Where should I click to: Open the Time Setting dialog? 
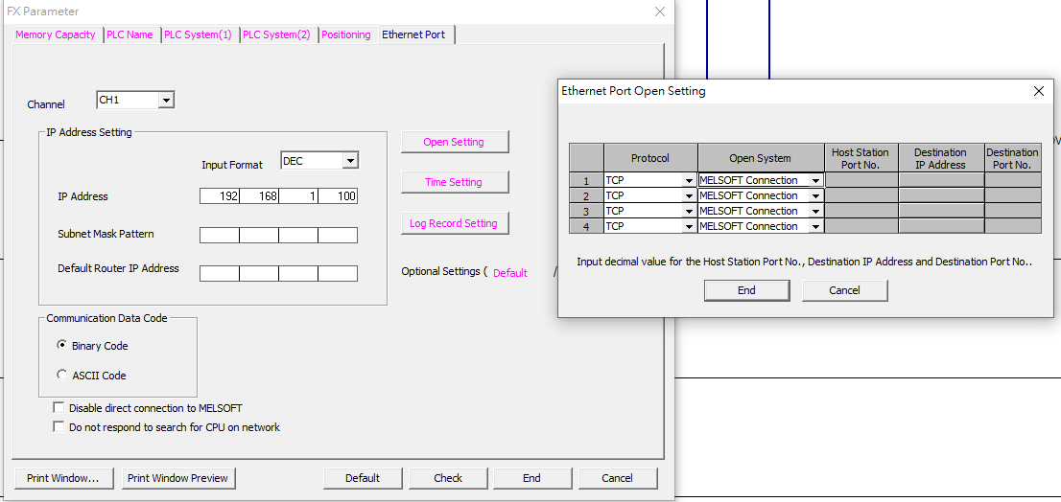454,182
